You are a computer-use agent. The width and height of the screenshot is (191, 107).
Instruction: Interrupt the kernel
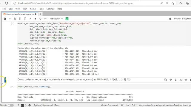(35, 19)
